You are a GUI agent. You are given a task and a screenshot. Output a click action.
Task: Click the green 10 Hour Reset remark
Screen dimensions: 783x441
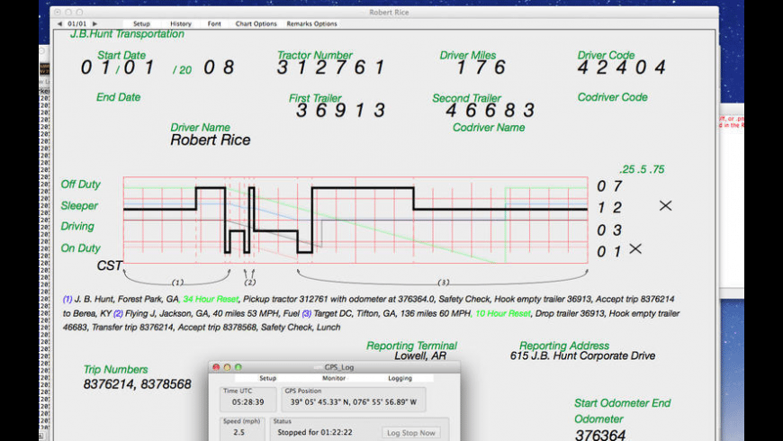(x=502, y=313)
